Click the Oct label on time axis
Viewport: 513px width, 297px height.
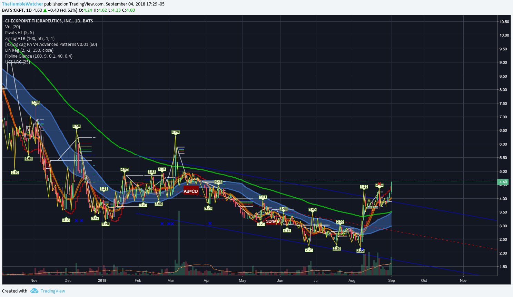(x=424, y=280)
